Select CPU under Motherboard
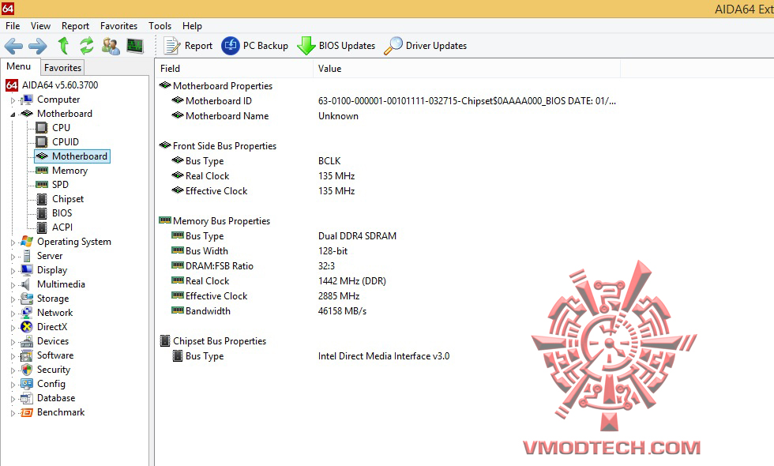The width and height of the screenshot is (774, 466). point(62,128)
